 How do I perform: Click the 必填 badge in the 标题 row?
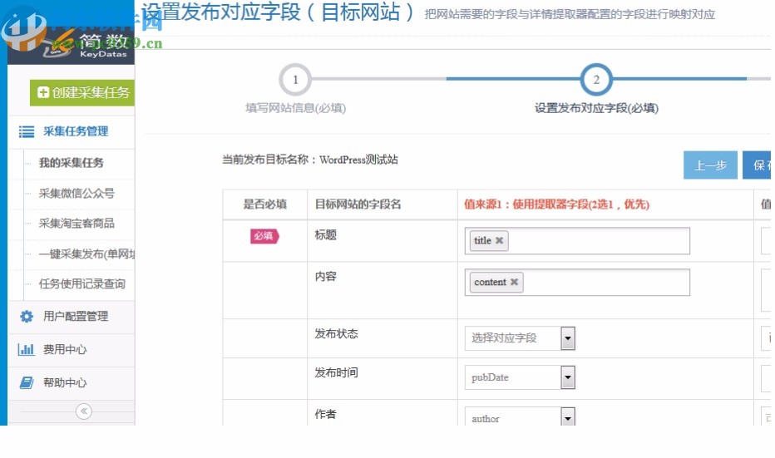[x=264, y=236]
